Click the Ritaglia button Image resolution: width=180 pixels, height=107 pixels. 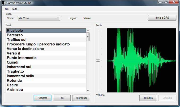[148, 98]
